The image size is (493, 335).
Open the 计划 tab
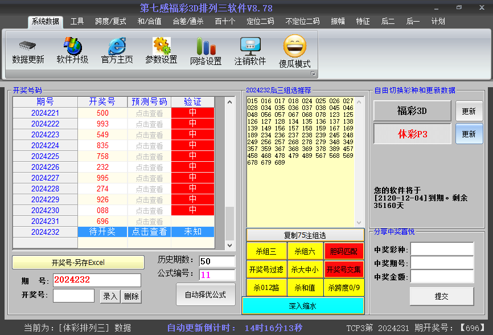(438, 22)
